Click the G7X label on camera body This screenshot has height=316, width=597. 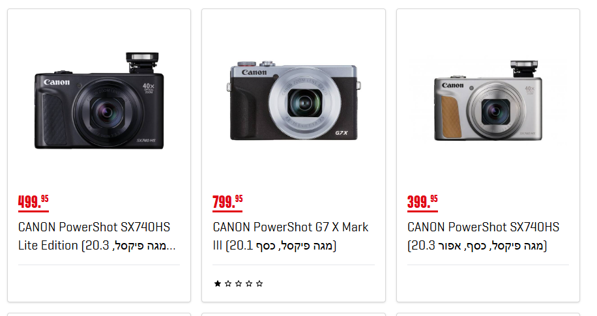(x=342, y=133)
